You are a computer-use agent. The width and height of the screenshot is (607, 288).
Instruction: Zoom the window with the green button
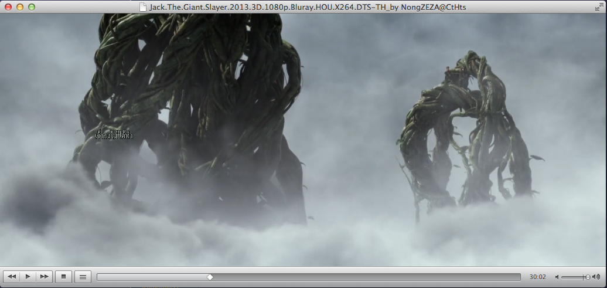click(32, 7)
